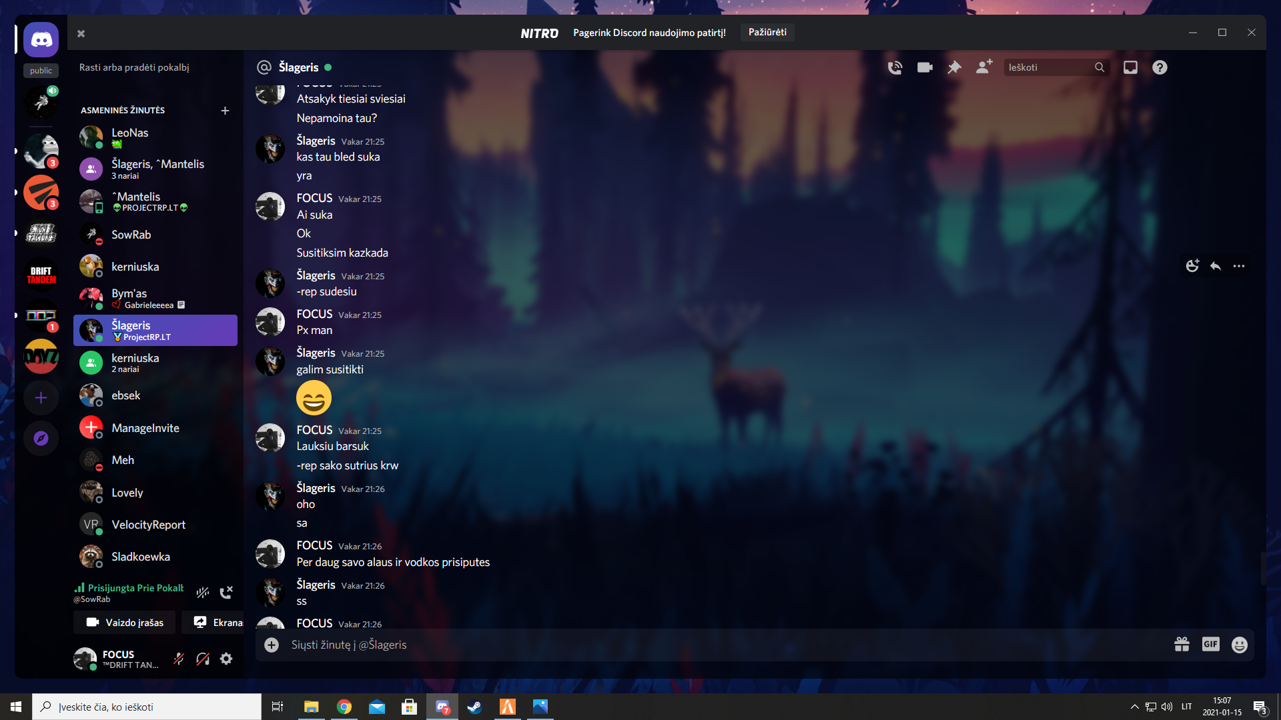Open user settings gear
The height and width of the screenshot is (720, 1281).
[226, 659]
